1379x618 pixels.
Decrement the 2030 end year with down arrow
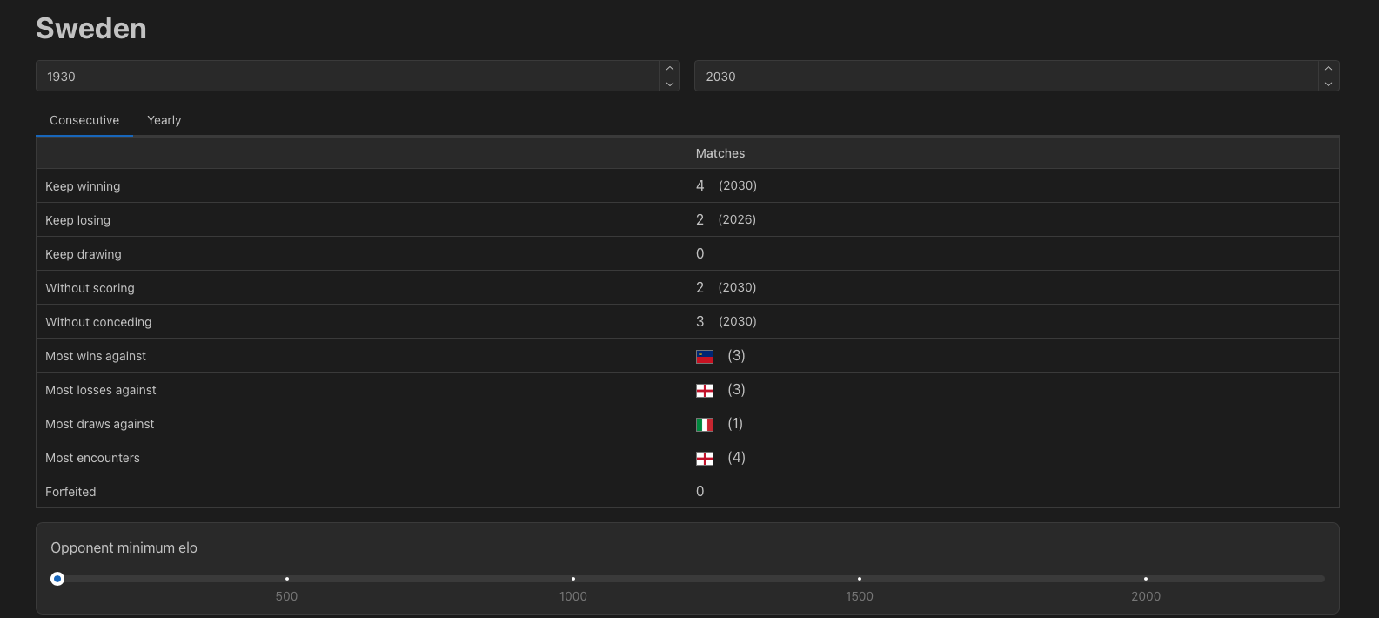click(1329, 84)
